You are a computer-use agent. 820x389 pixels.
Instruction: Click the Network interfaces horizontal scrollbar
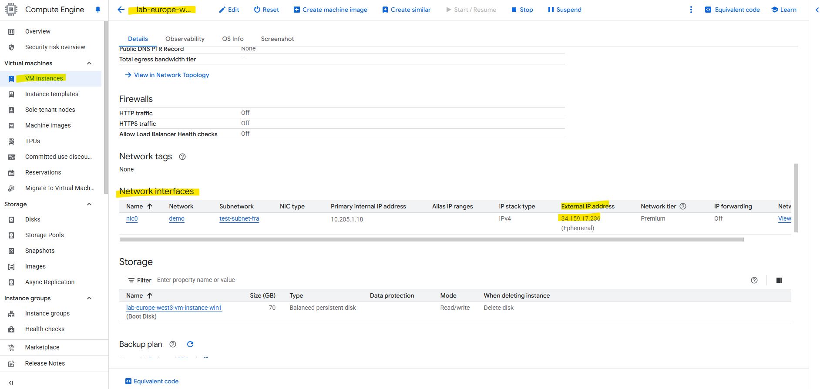[x=432, y=239]
